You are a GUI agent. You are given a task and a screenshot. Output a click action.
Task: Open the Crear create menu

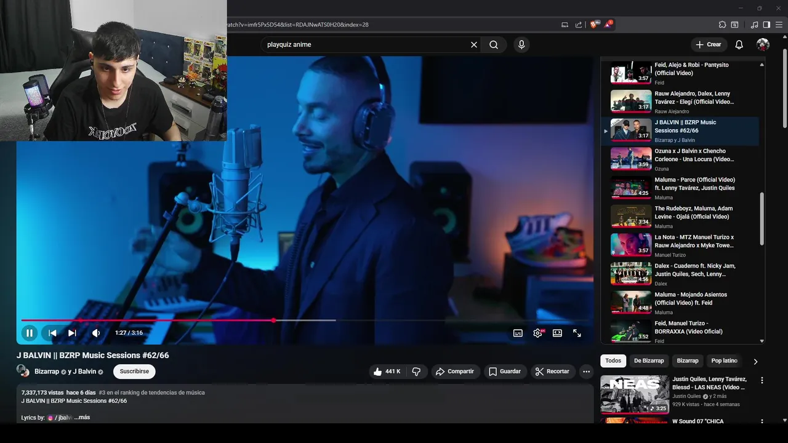click(x=709, y=44)
